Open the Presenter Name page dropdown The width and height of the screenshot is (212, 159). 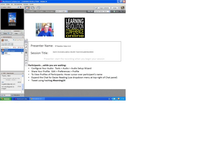pos(102,11)
